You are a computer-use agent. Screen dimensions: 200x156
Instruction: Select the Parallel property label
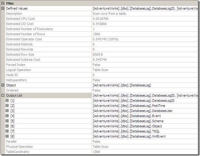tap(11, 141)
